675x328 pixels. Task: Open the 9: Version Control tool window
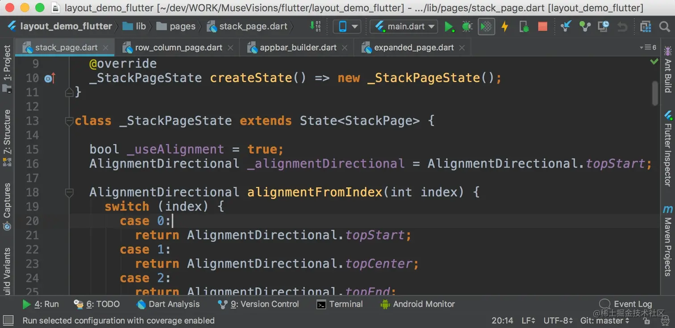[x=258, y=304]
